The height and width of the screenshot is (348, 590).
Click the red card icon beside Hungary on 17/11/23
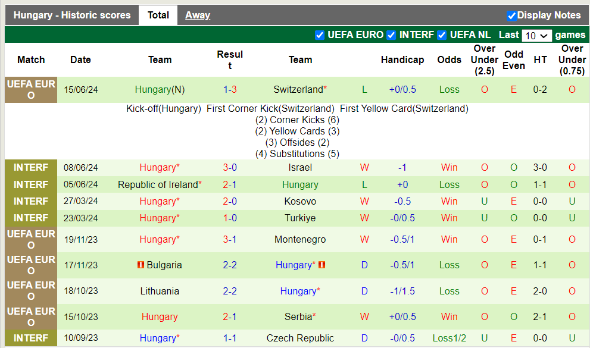point(321,265)
